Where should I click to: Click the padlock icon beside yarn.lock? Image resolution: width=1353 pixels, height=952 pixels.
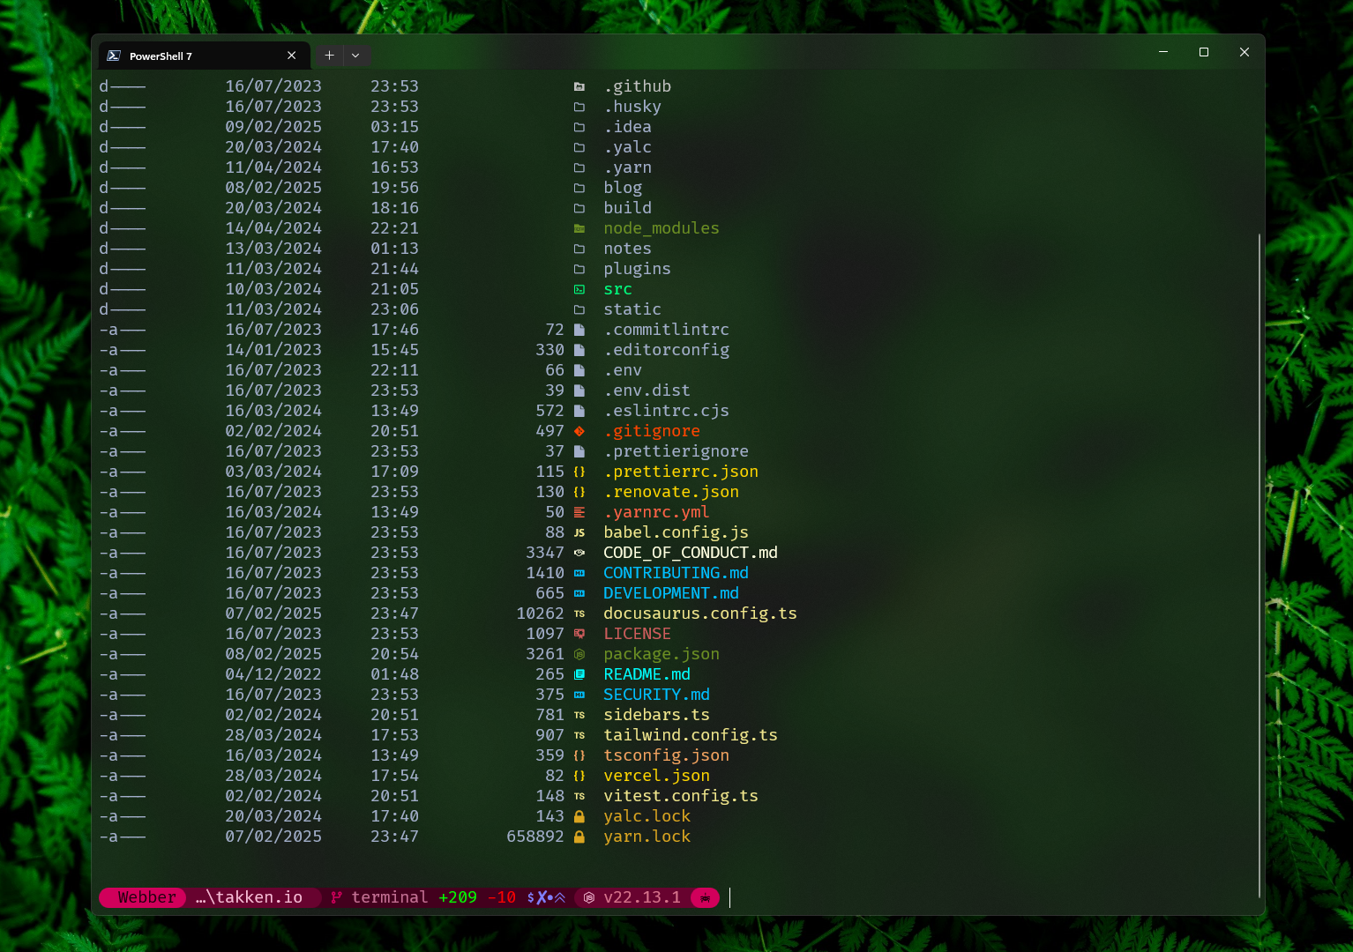click(x=579, y=837)
